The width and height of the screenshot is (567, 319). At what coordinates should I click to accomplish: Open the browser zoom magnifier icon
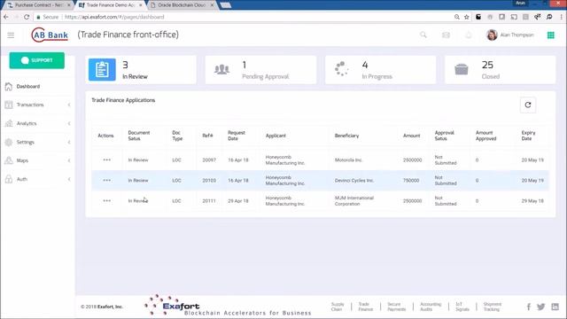point(457,17)
